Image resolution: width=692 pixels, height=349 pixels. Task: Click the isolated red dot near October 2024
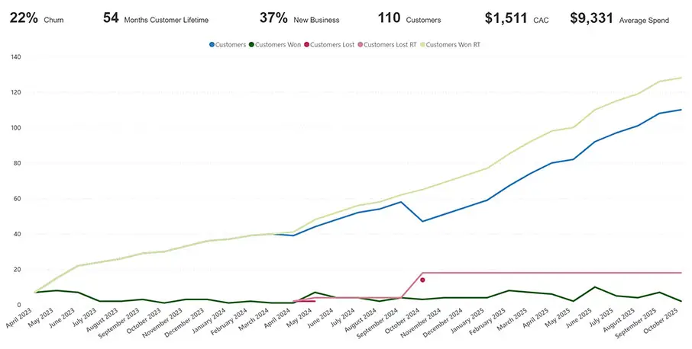point(422,280)
